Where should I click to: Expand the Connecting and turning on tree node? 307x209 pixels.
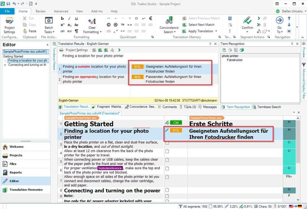[5, 65]
